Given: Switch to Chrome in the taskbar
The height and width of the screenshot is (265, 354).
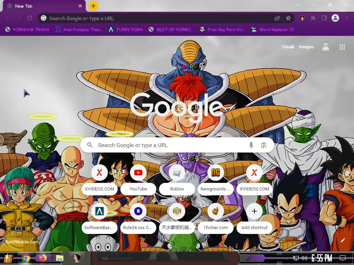Looking at the screenshot, I should (26, 258).
